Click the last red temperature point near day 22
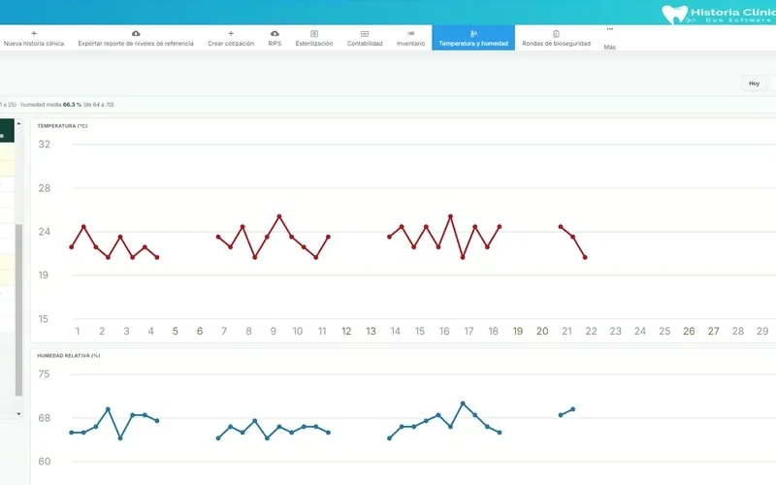 585,257
